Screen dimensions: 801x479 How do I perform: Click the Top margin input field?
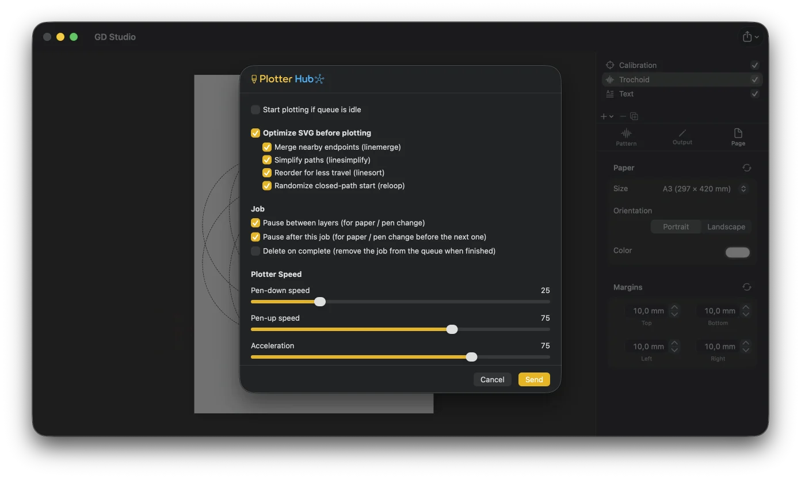[x=647, y=311]
